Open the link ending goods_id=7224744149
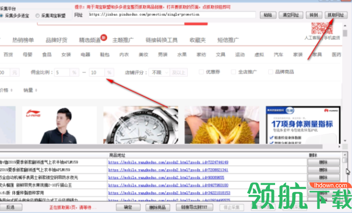The width and height of the screenshot is (352, 213). pos(168,162)
